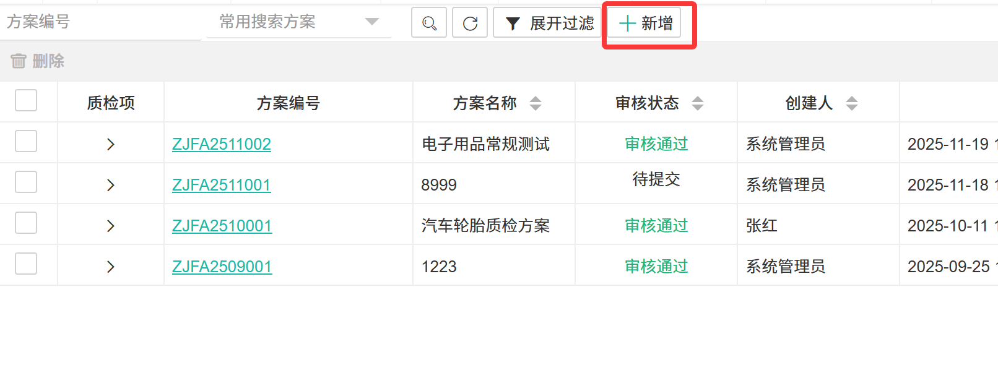This screenshot has height=391, width=998.
Task: Sort by 方案名称 column arrows
Action: [x=536, y=103]
